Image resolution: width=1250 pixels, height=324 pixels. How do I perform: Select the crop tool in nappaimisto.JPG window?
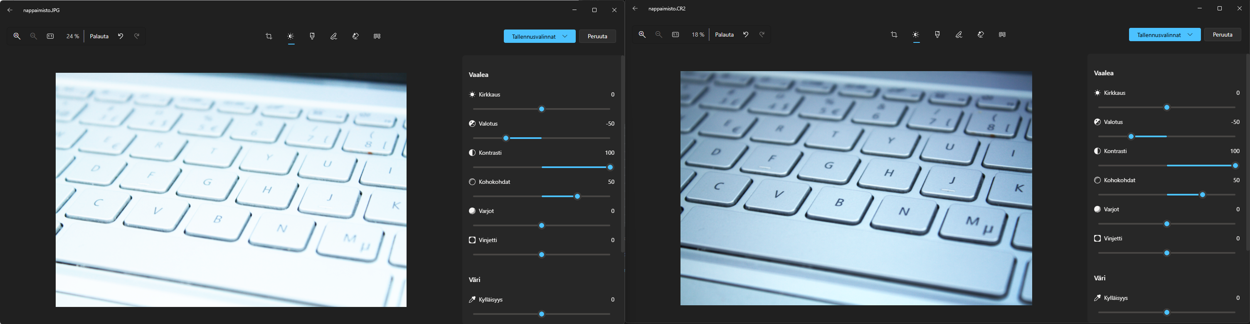pyautogui.click(x=269, y=37)
